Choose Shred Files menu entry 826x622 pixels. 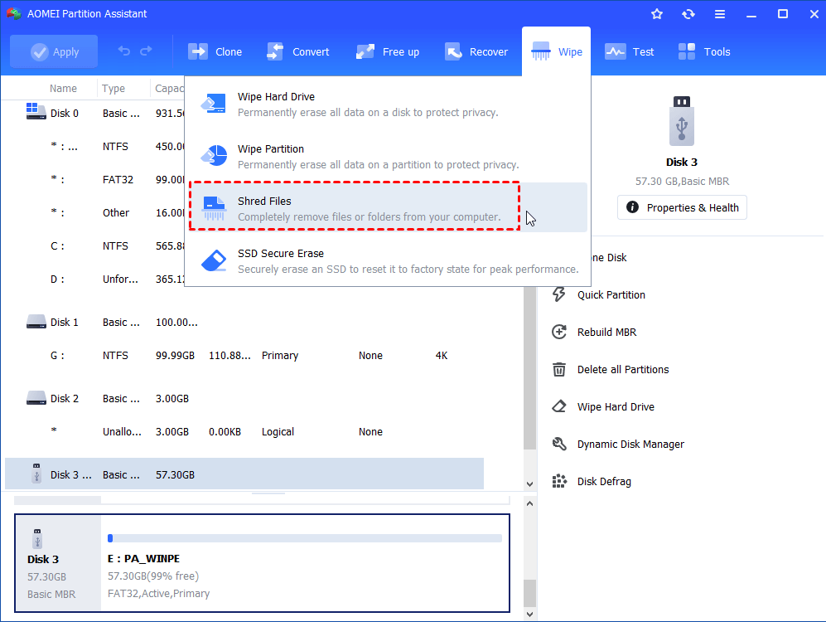click(388, 207)
